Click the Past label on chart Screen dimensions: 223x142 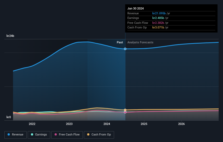pyautogui.click(x=120, y=42)
